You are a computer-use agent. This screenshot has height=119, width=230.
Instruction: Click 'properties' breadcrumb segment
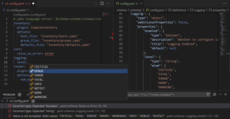pyautogui.click(x=219, y=10)
